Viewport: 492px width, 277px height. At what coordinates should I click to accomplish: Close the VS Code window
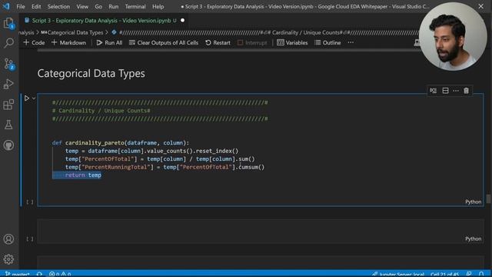(x=480, y=6)
